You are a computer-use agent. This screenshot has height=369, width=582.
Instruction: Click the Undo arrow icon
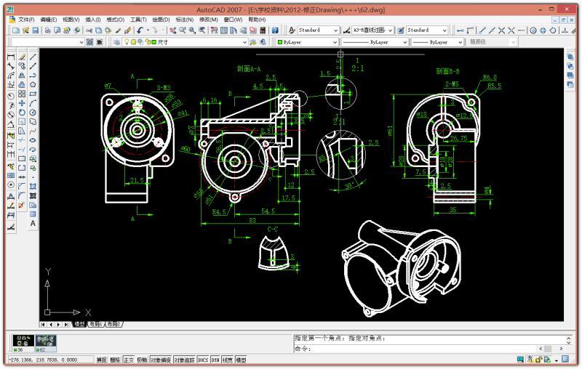coord(140,31)
